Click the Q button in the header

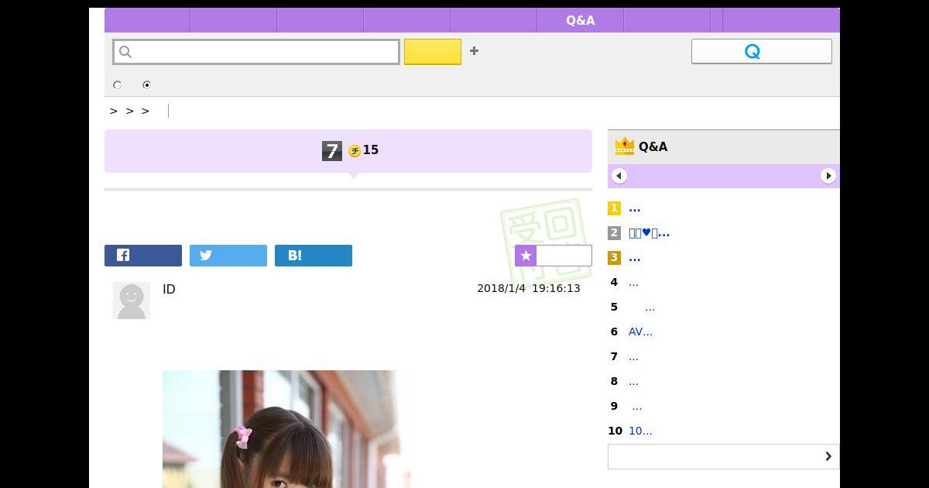point(761,51)
